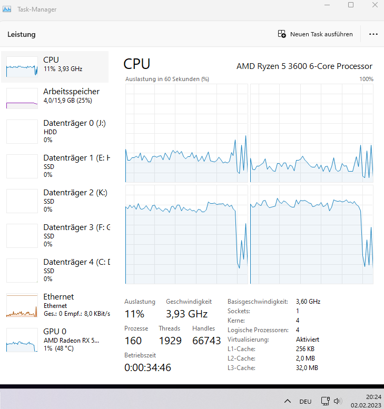Select the CPU entry in the sidebar
The width and height of the screenshot is (384, 409).
55,67
